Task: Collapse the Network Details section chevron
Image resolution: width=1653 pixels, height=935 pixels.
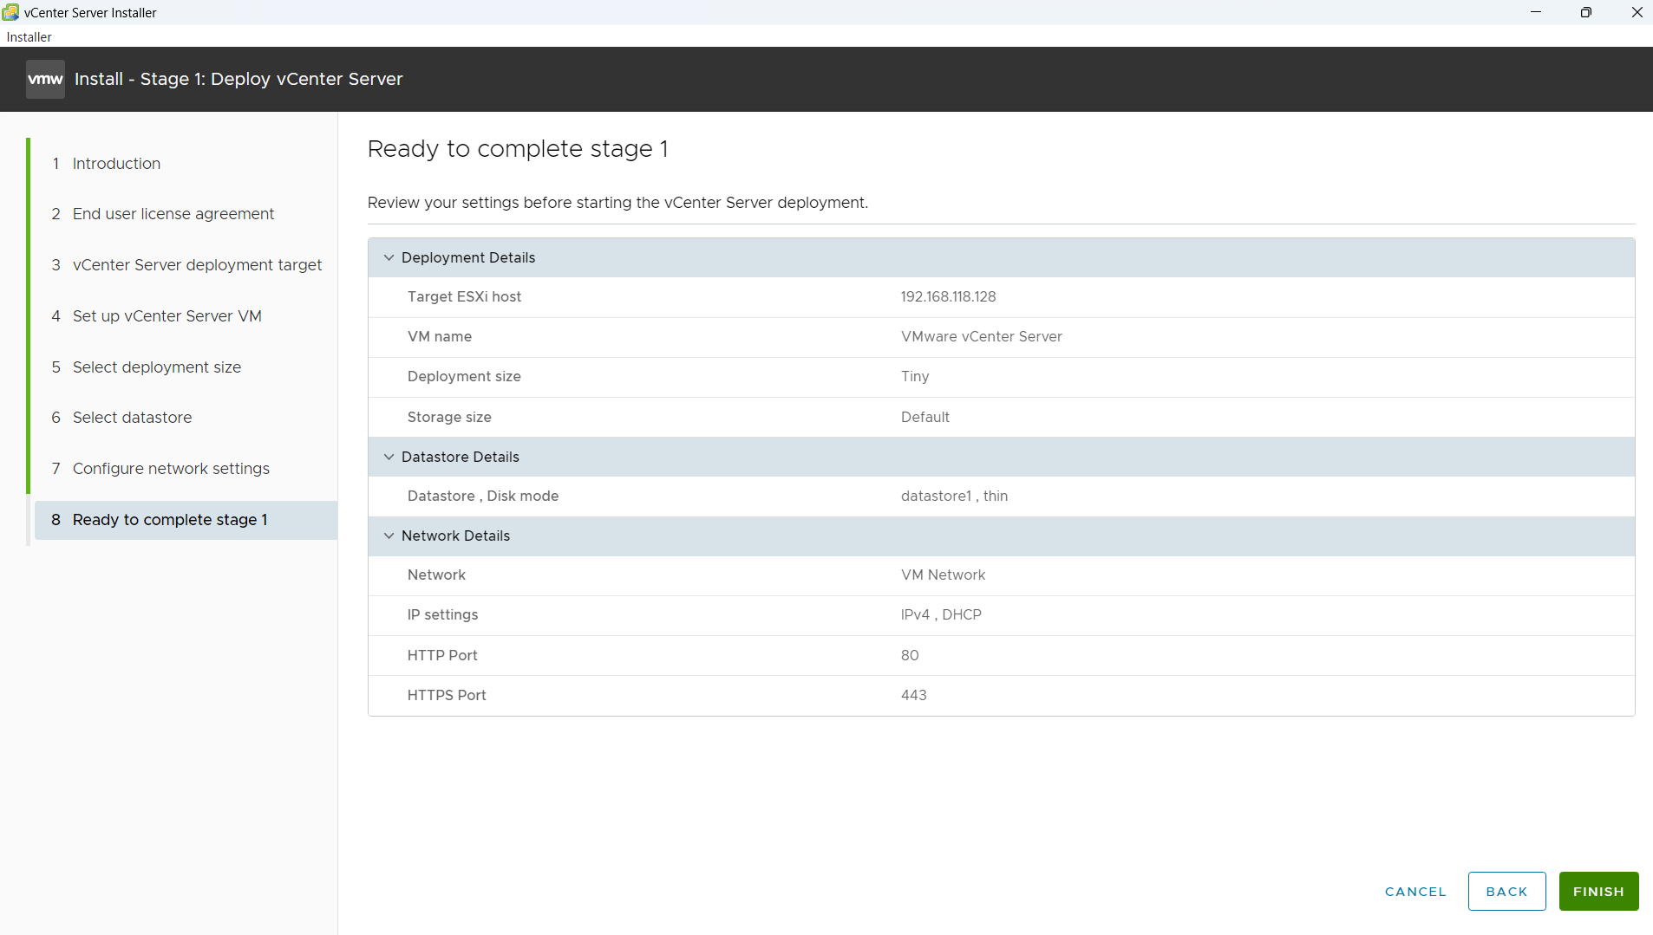Action: point(389,536)
